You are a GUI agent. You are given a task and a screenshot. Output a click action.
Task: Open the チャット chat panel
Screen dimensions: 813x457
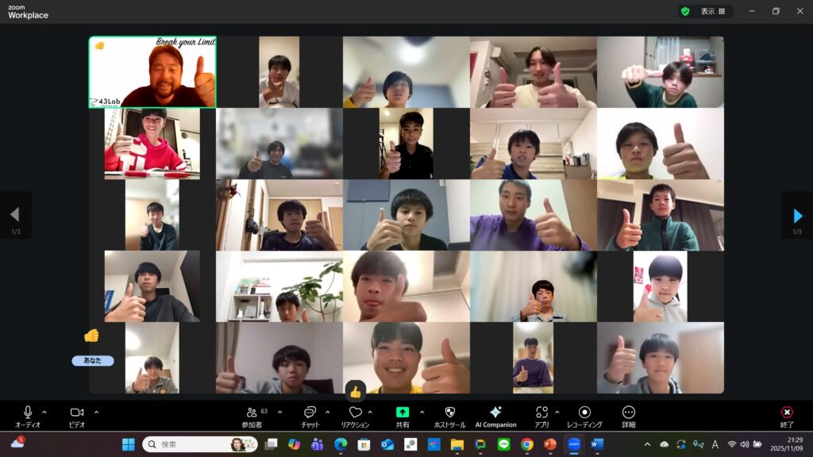click(309, 413)
